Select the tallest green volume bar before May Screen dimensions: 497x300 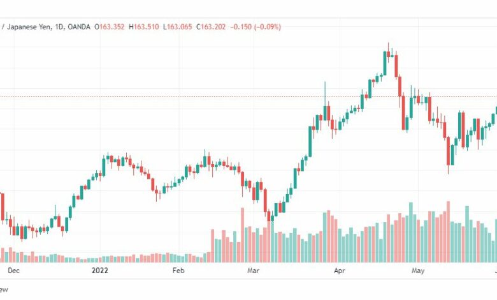tap(411, 232)
